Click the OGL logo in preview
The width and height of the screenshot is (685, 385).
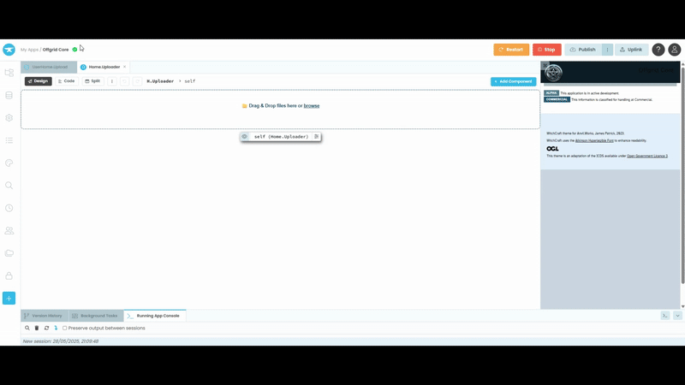(552, 149)
